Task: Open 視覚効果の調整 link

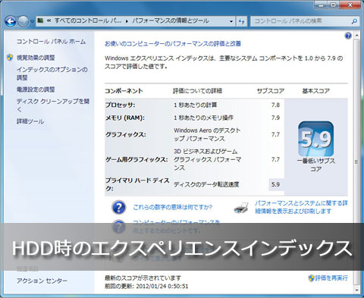Action: [36, 58]
